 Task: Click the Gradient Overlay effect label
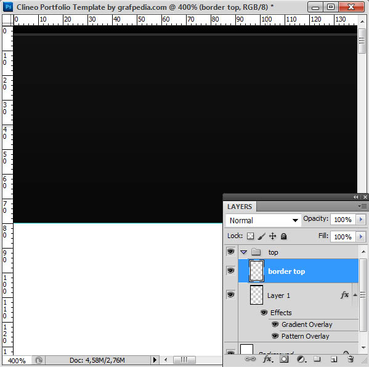307,324
